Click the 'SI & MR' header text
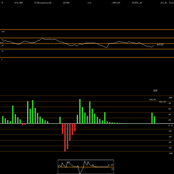174x174 pixels. coord(18,3)
